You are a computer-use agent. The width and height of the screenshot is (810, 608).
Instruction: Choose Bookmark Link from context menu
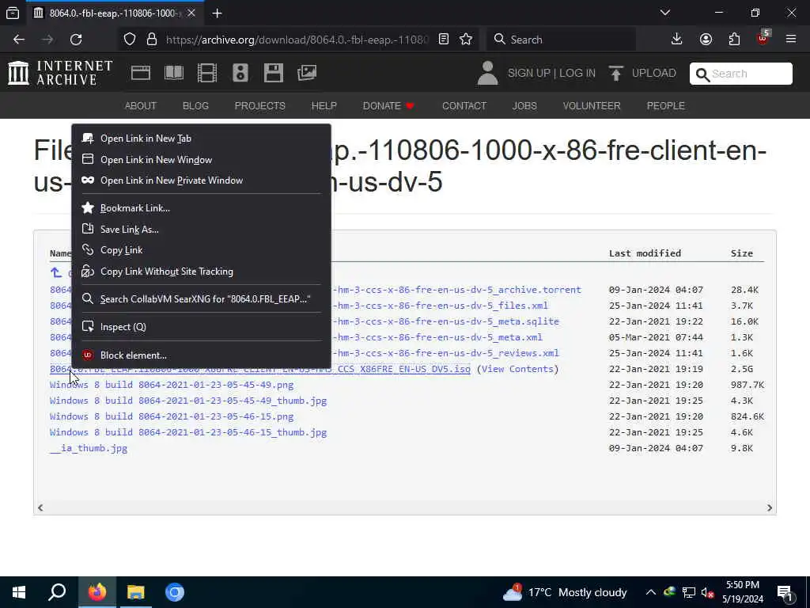(x=201, y=208)
